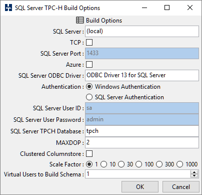Select scale factor 30
202x195 pixels.
(121, 164)
